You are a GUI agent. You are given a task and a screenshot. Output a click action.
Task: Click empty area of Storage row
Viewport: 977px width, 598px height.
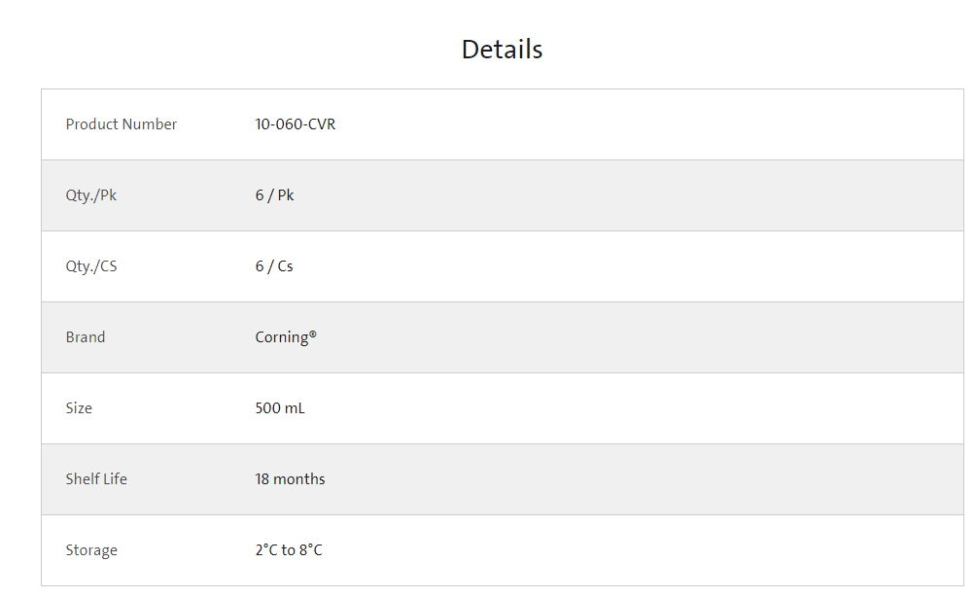[623, 550]
